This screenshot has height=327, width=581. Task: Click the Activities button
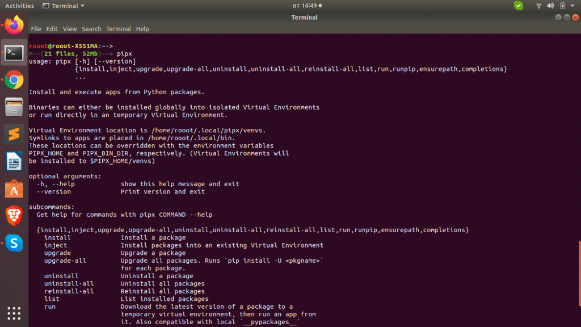pos(19,6)
